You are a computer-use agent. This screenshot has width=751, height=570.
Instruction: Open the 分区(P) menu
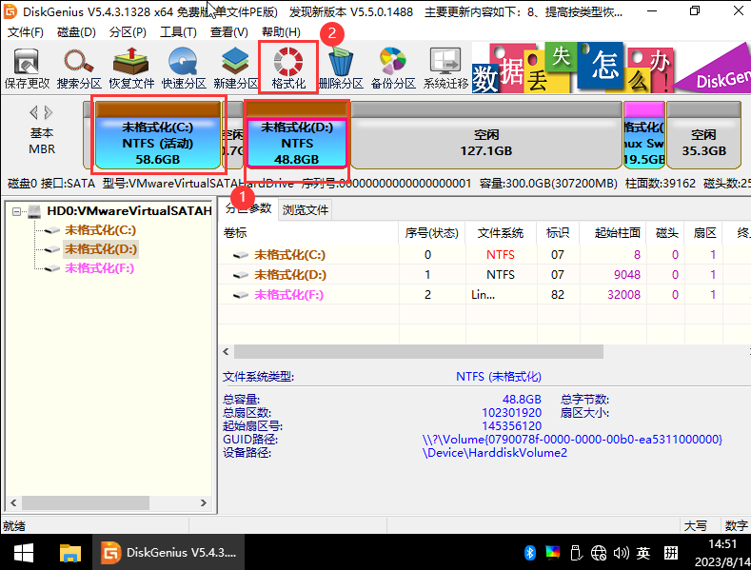pyautogui.click(x=128, y=32)
